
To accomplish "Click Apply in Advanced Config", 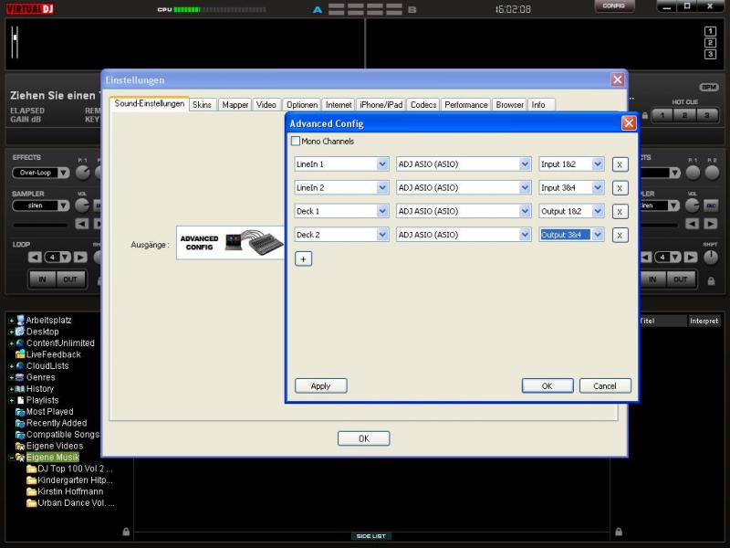I will pyautogui.click(x=321, y=385).
